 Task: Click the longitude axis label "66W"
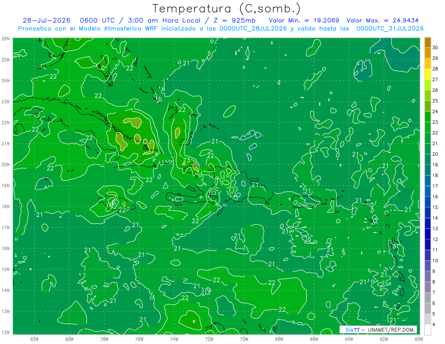(314, 339)
